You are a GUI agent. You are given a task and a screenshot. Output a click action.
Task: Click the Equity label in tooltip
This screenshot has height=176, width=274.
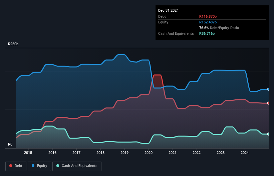pyautogui.click(x=163, y=22)
